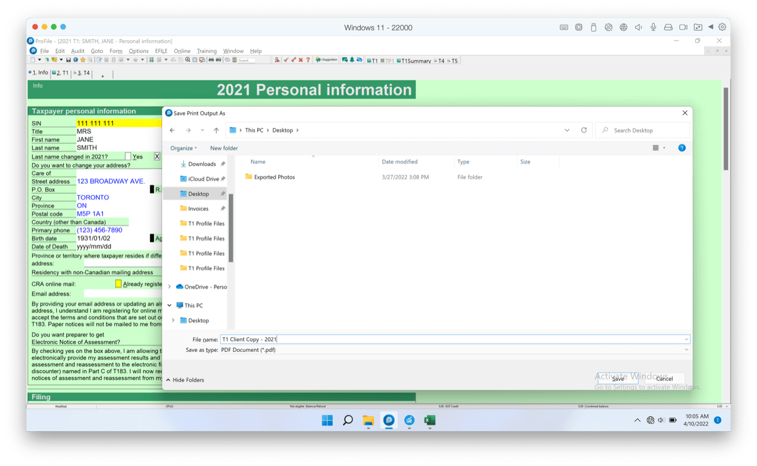Open Windows Search from taskbar

(348, 420)
